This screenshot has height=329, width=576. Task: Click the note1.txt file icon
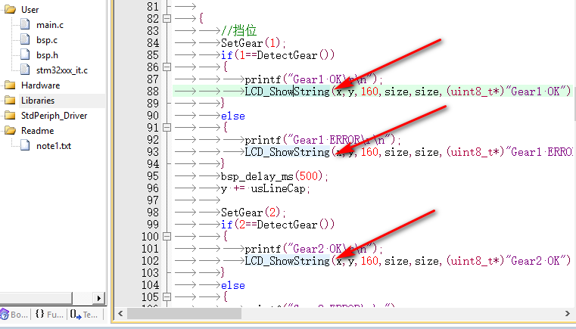point(25,145)
